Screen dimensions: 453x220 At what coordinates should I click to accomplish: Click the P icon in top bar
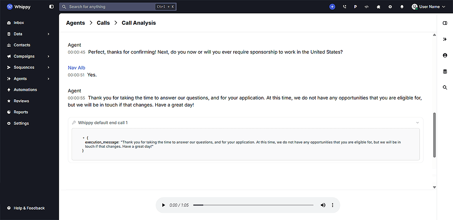[x=355, y=7]
